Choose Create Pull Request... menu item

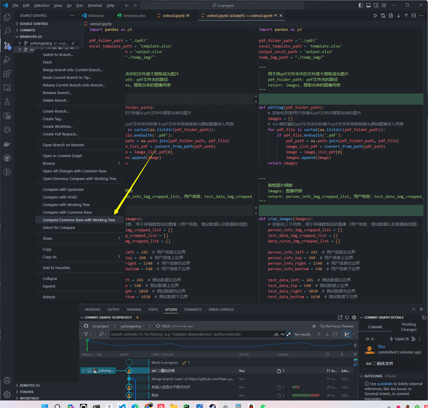(80, 134)
